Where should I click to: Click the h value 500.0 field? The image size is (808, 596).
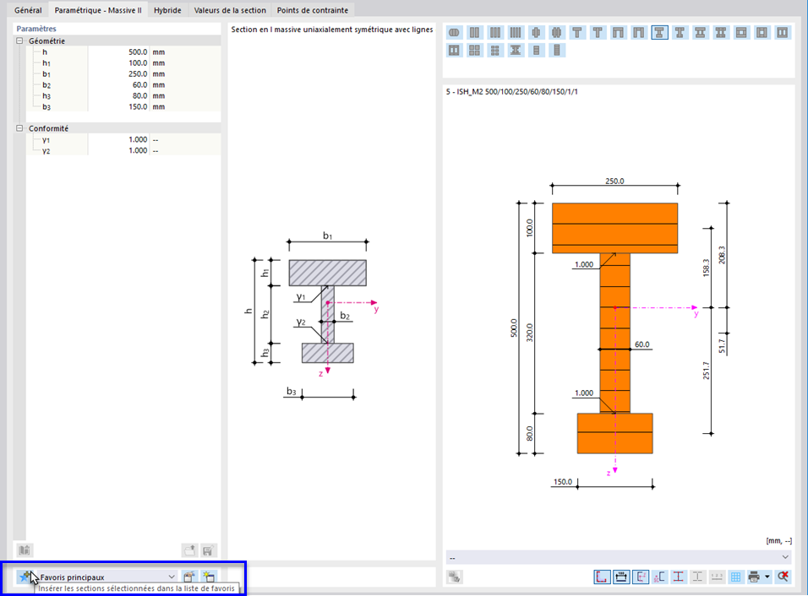[118, 52]
